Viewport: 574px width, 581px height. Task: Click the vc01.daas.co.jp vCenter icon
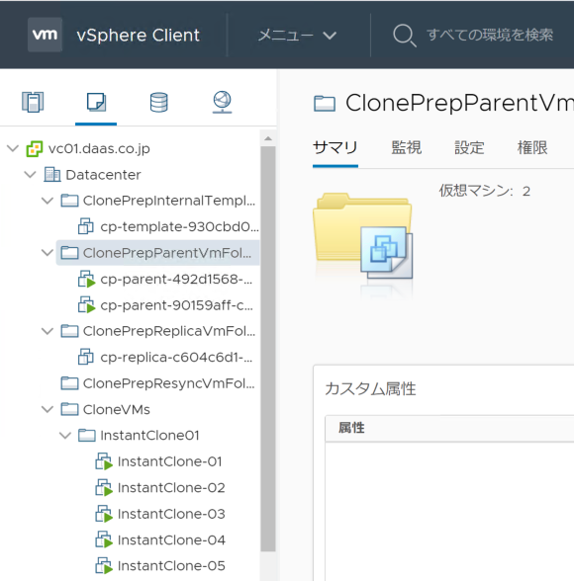(x=35, y=149)
